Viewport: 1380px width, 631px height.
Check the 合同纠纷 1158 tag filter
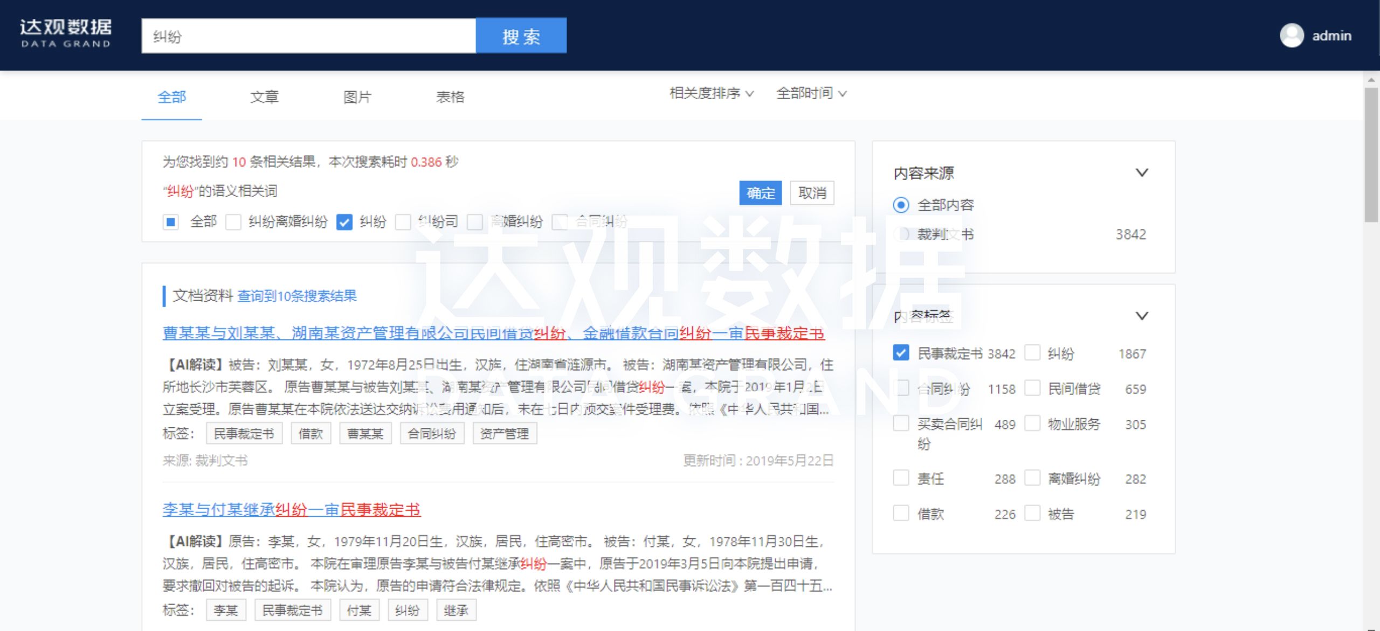click(x=901, y=388)
